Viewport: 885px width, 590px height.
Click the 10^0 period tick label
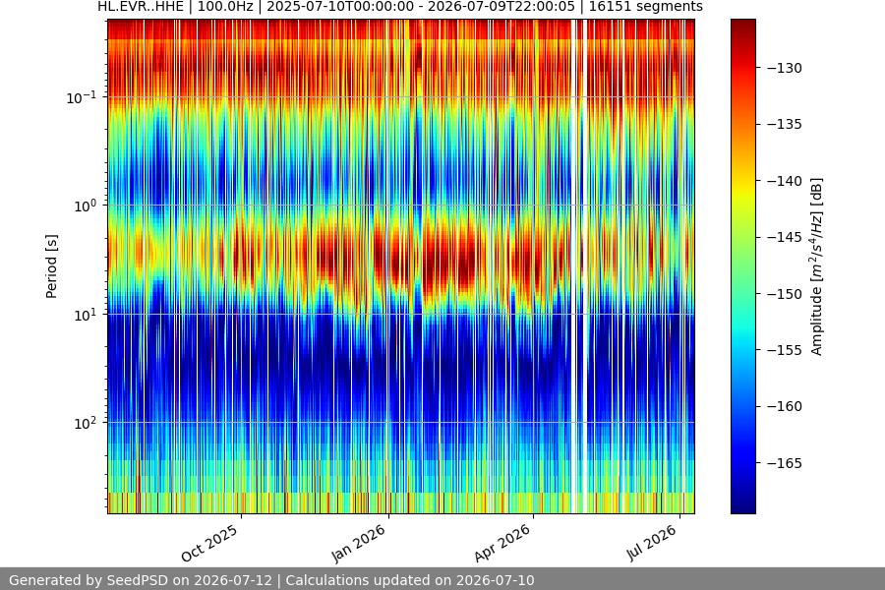(x=85, y=206)
